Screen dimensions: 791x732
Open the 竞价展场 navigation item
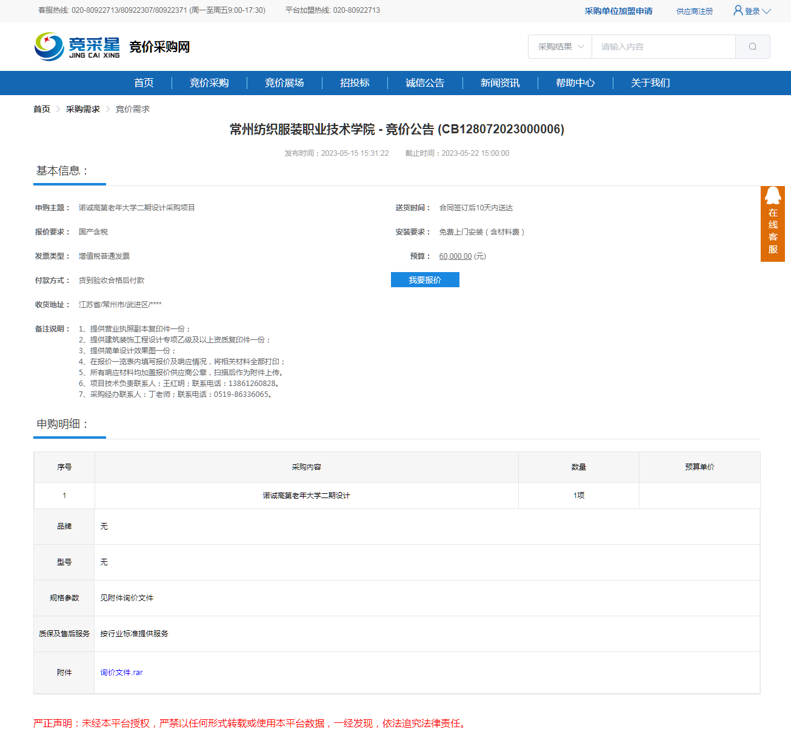(x=284, y=83)
